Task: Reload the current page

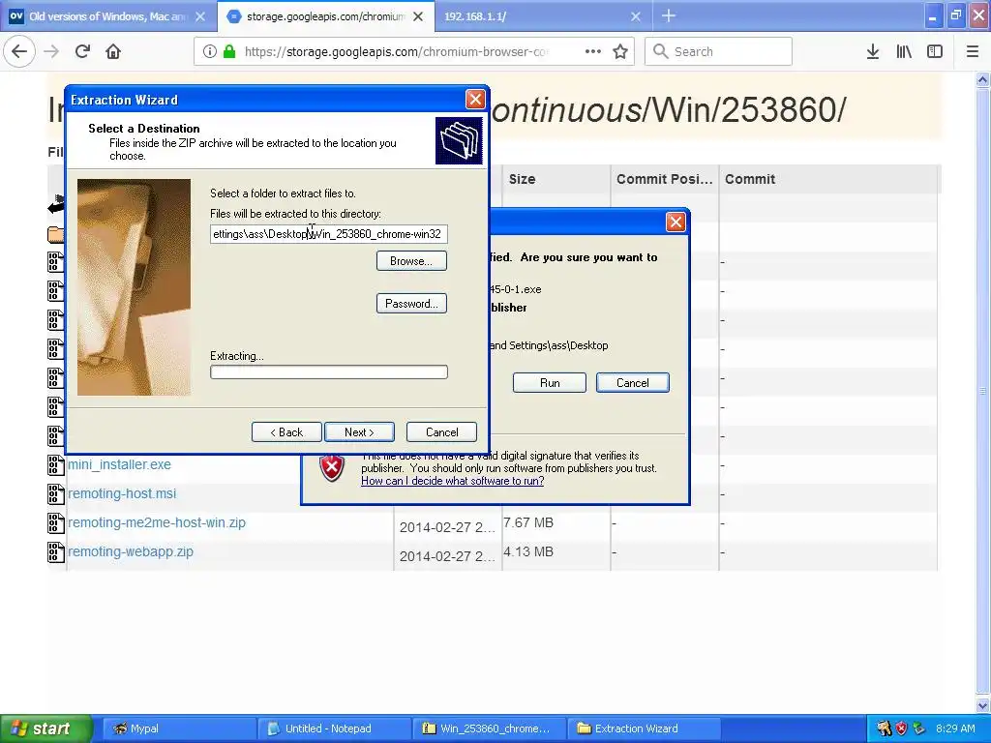Action: pyautogui.click(x=82, y=51)
